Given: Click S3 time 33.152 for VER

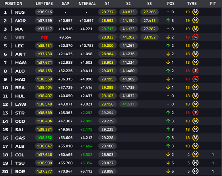Looking at the screenshot, I should click(149, 37).
